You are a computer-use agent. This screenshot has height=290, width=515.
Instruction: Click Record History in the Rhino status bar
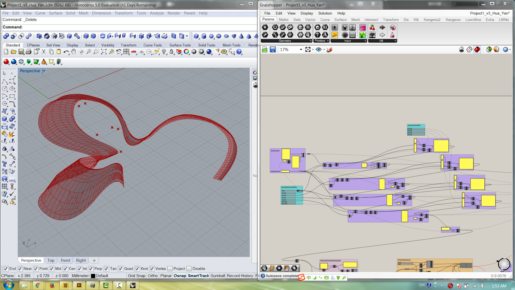point(239,276)
